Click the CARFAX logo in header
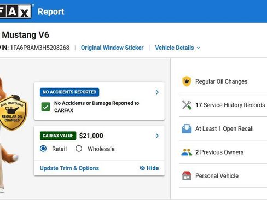This screenshot has height=200, width=267. tap(15, 11)
